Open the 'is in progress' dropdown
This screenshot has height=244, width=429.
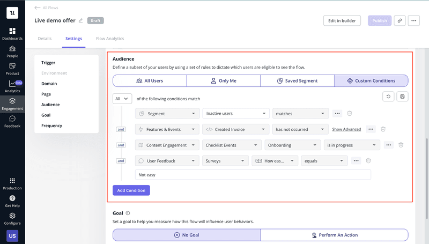[x=351, y=145]
